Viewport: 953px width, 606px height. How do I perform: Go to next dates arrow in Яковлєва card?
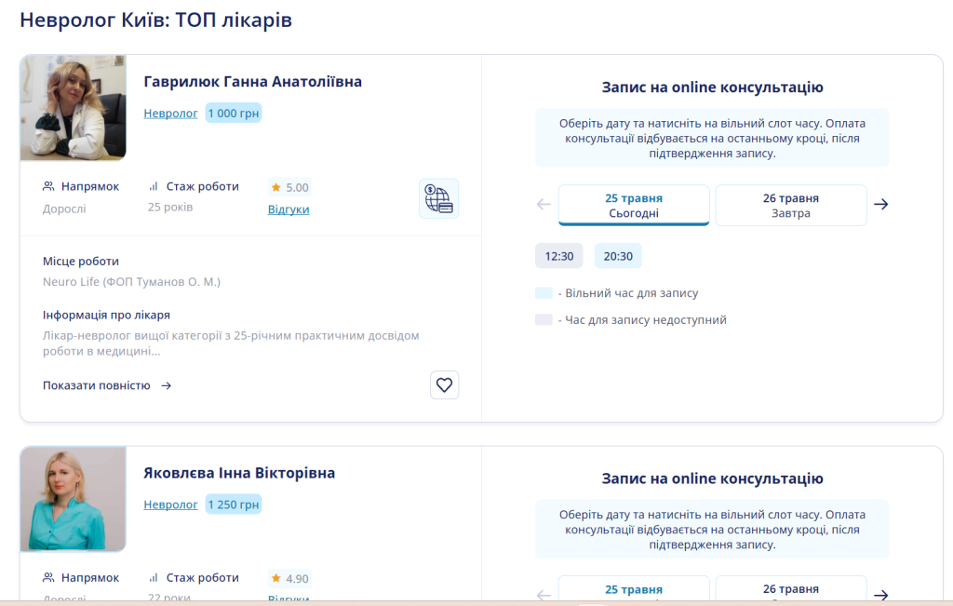pos(881,595)
